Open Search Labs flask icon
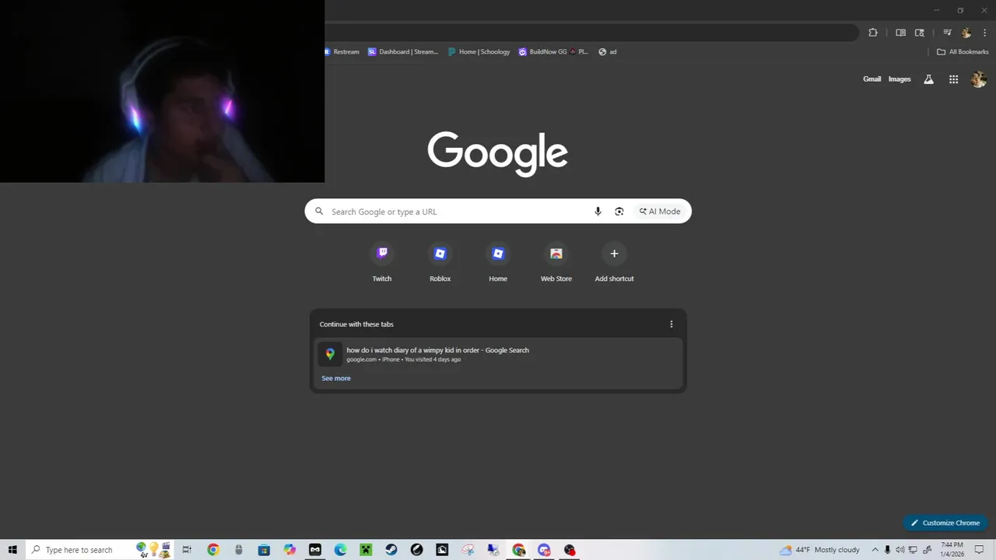This screenshot has height=560, width=996. [928, 79]
